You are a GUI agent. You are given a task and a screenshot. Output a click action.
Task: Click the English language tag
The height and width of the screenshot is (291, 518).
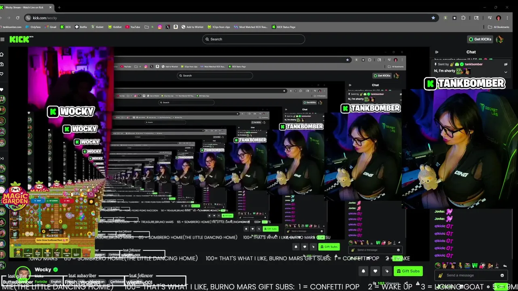click(56, 282)
